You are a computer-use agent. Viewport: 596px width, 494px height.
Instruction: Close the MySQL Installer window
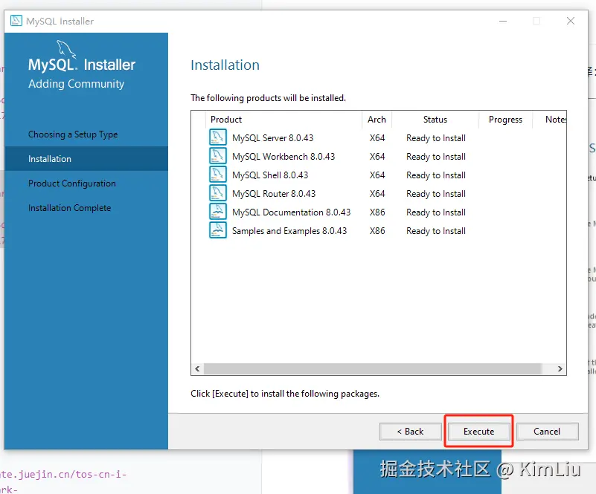(x=571, y=21)
